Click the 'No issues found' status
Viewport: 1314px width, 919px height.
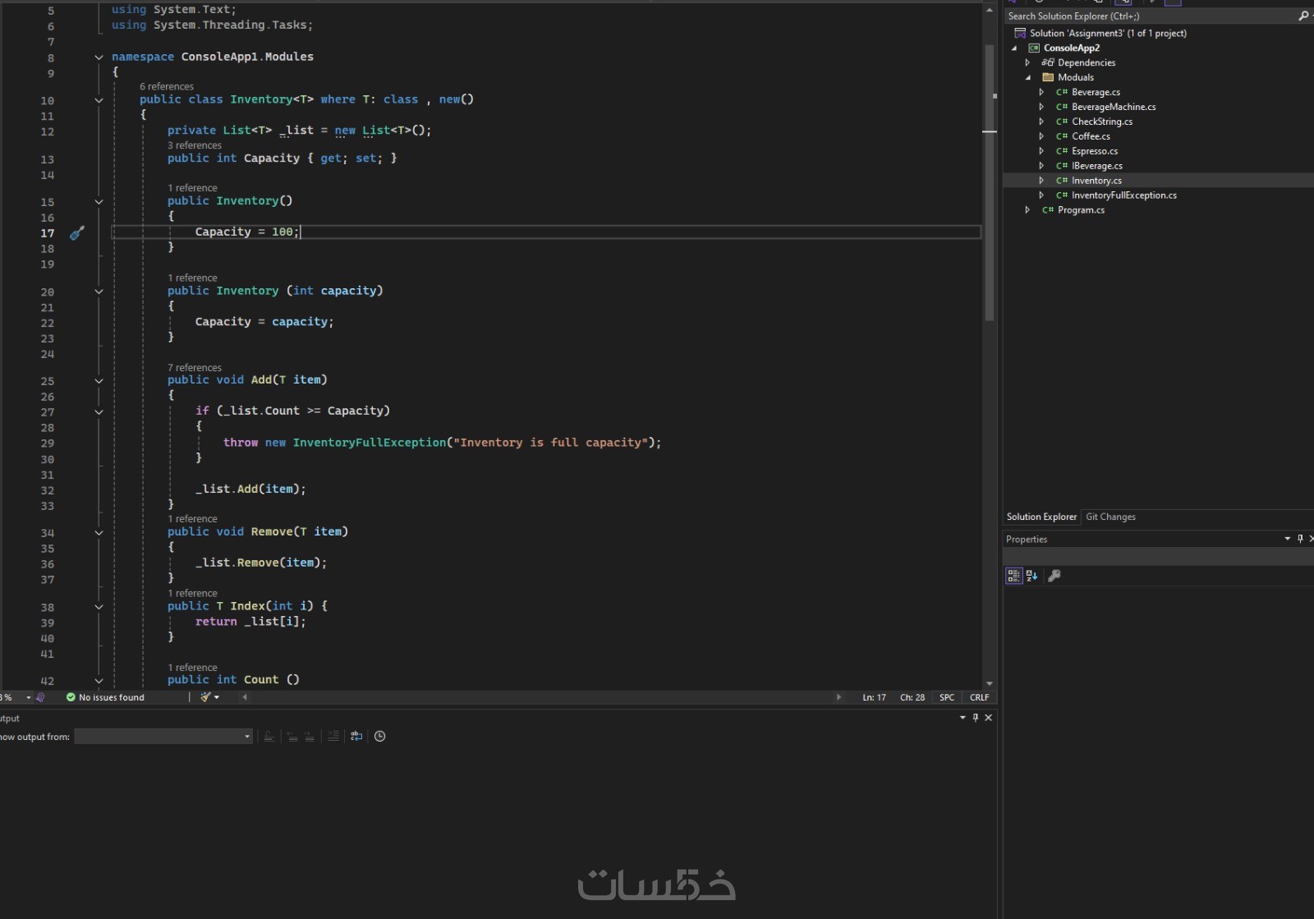click(112, 697)
